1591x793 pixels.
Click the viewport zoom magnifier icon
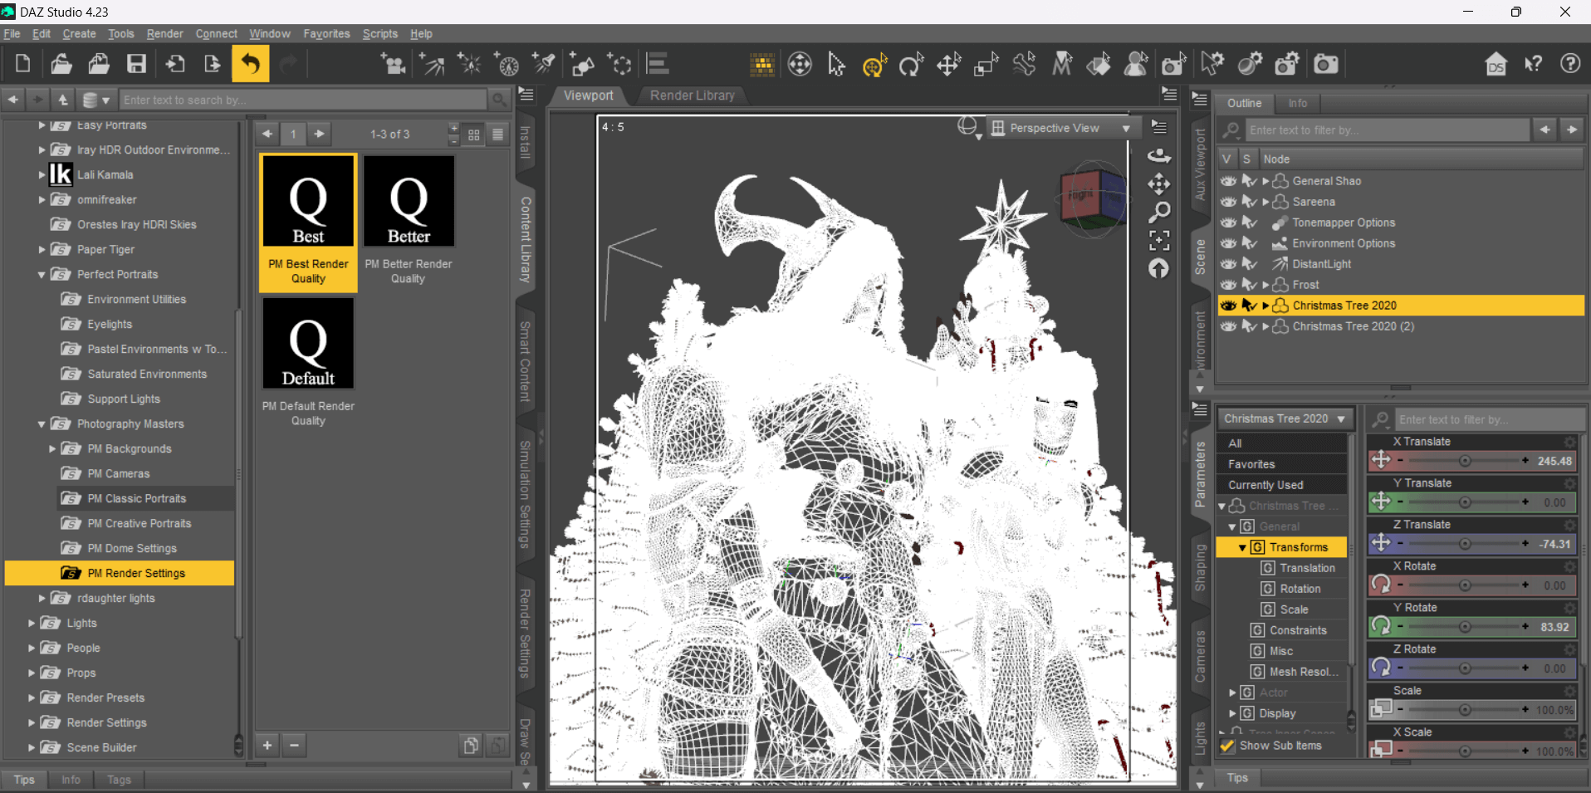click(x=1159, y=213)
